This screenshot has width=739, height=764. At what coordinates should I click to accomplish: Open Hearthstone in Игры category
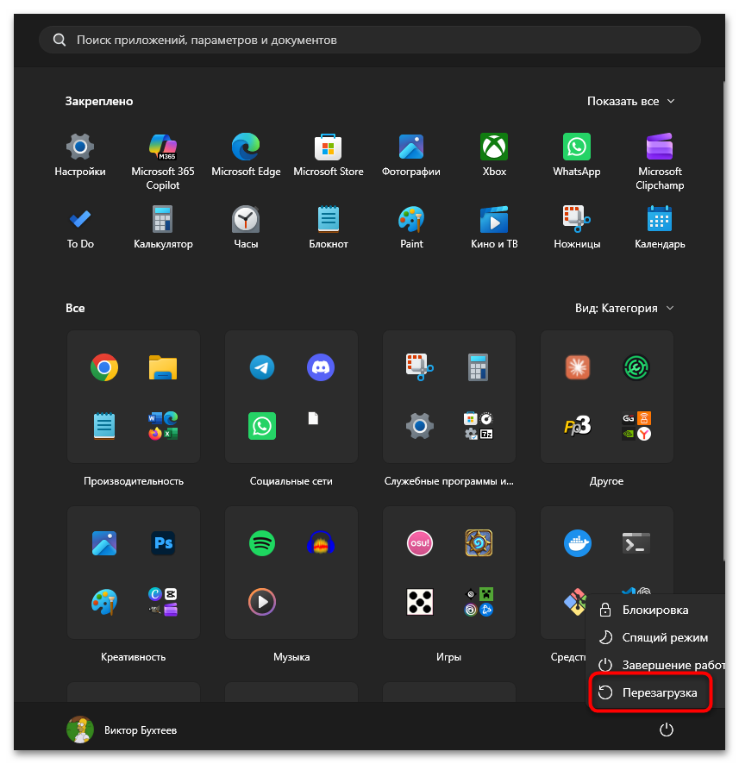(x=479, y=542)
